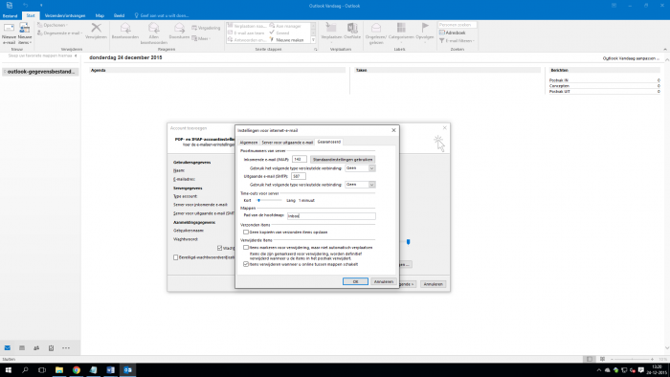
Task: Click the Chrome icon on the taskbar
Action: [x=76, y=370]
